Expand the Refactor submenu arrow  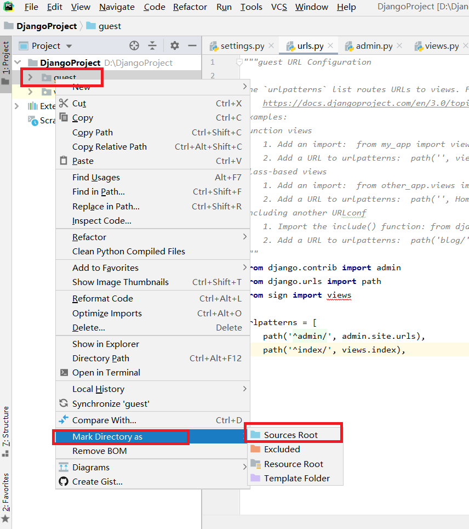245,237
